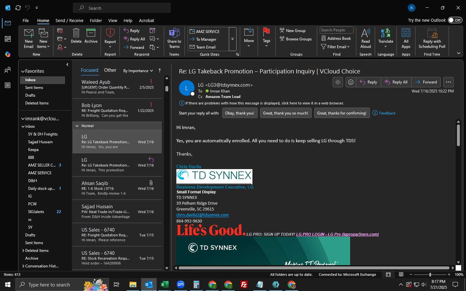Click the Ignore conversation icon in Delete group
This screenshot has height=291, width=466.
point(60,31)
